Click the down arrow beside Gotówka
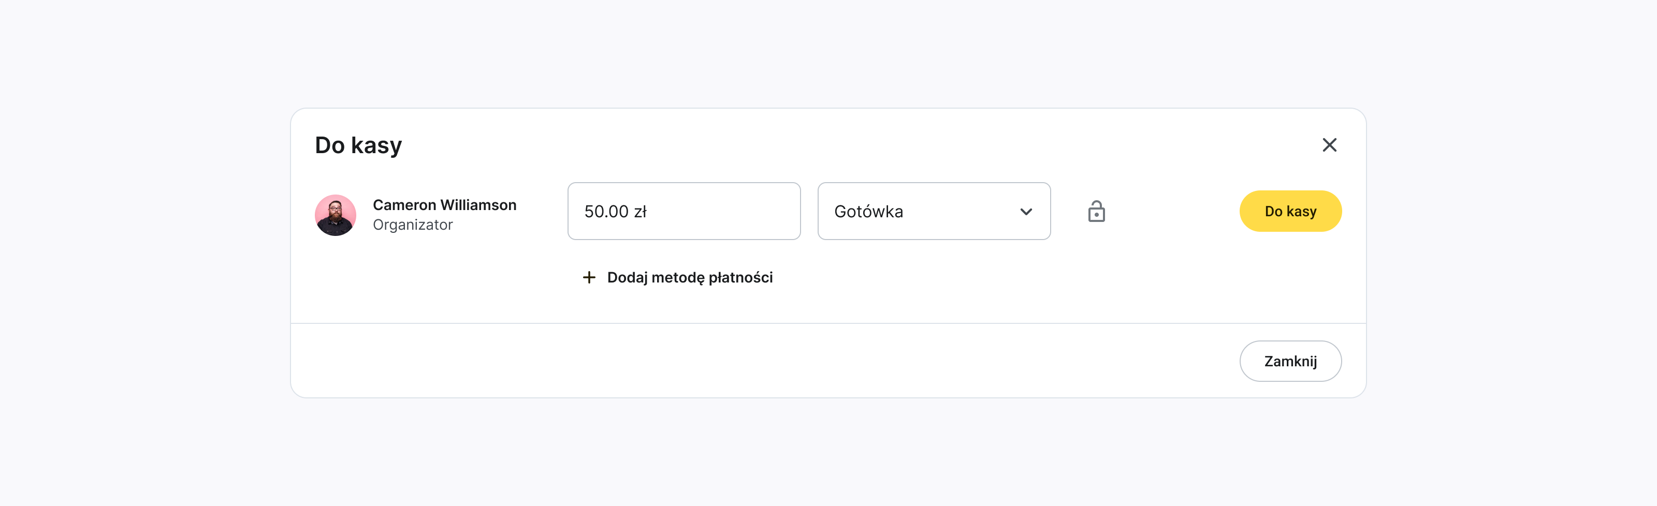 pyautogui.click(x=1026, y=212)
